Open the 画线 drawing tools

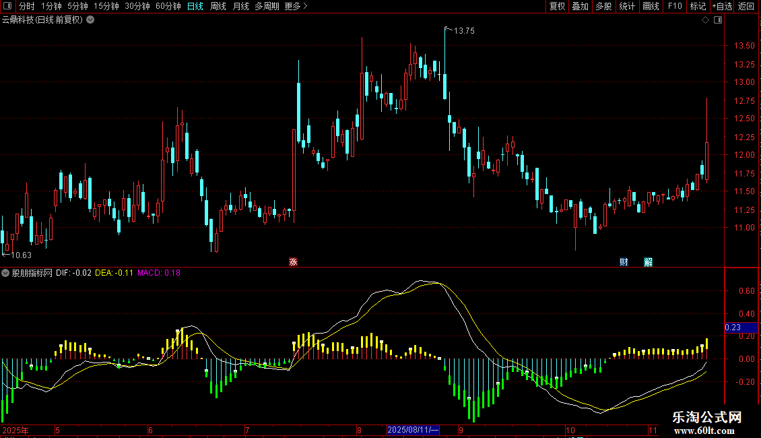pos(651,6)
